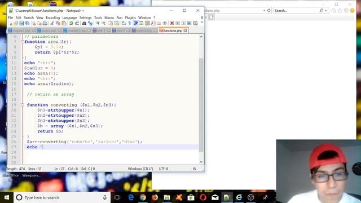The width and height of the screenshot is (361, 203).
Task: Click the editor vertical scrollbar thumb
Action: (x=201, y=105)
